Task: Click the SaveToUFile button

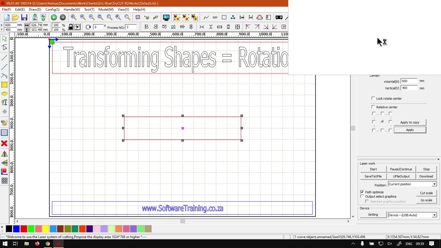Action: [x=373, y=176]
